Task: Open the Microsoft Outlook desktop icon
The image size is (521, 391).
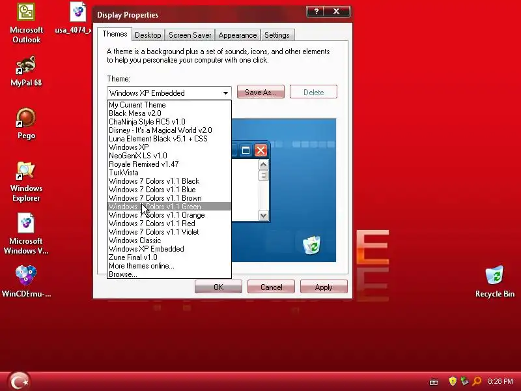Action: (26, 23)
